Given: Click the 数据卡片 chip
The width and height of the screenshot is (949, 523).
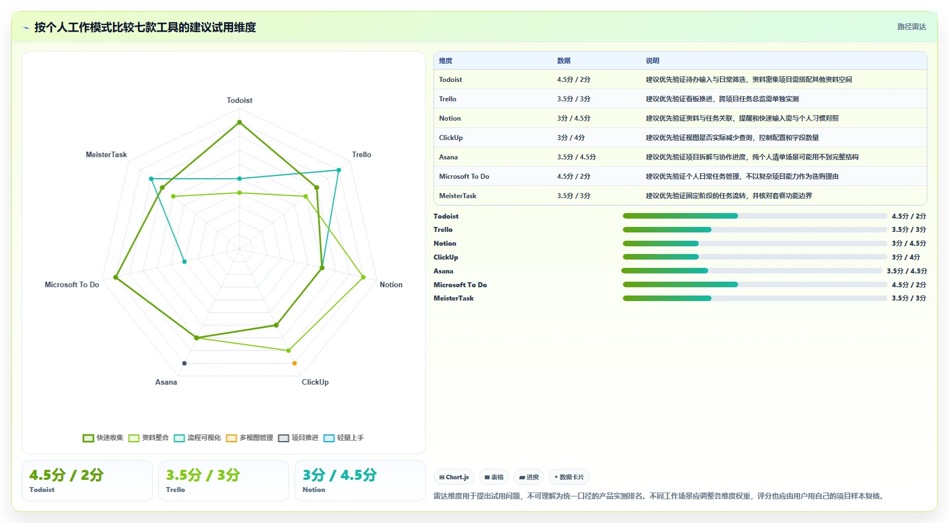Looking at the screenshot, I should click(x=569, y=477).
